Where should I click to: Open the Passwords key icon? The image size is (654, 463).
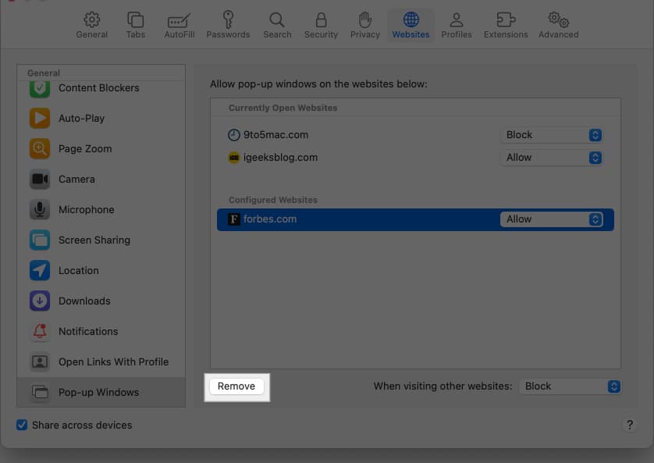228,20
